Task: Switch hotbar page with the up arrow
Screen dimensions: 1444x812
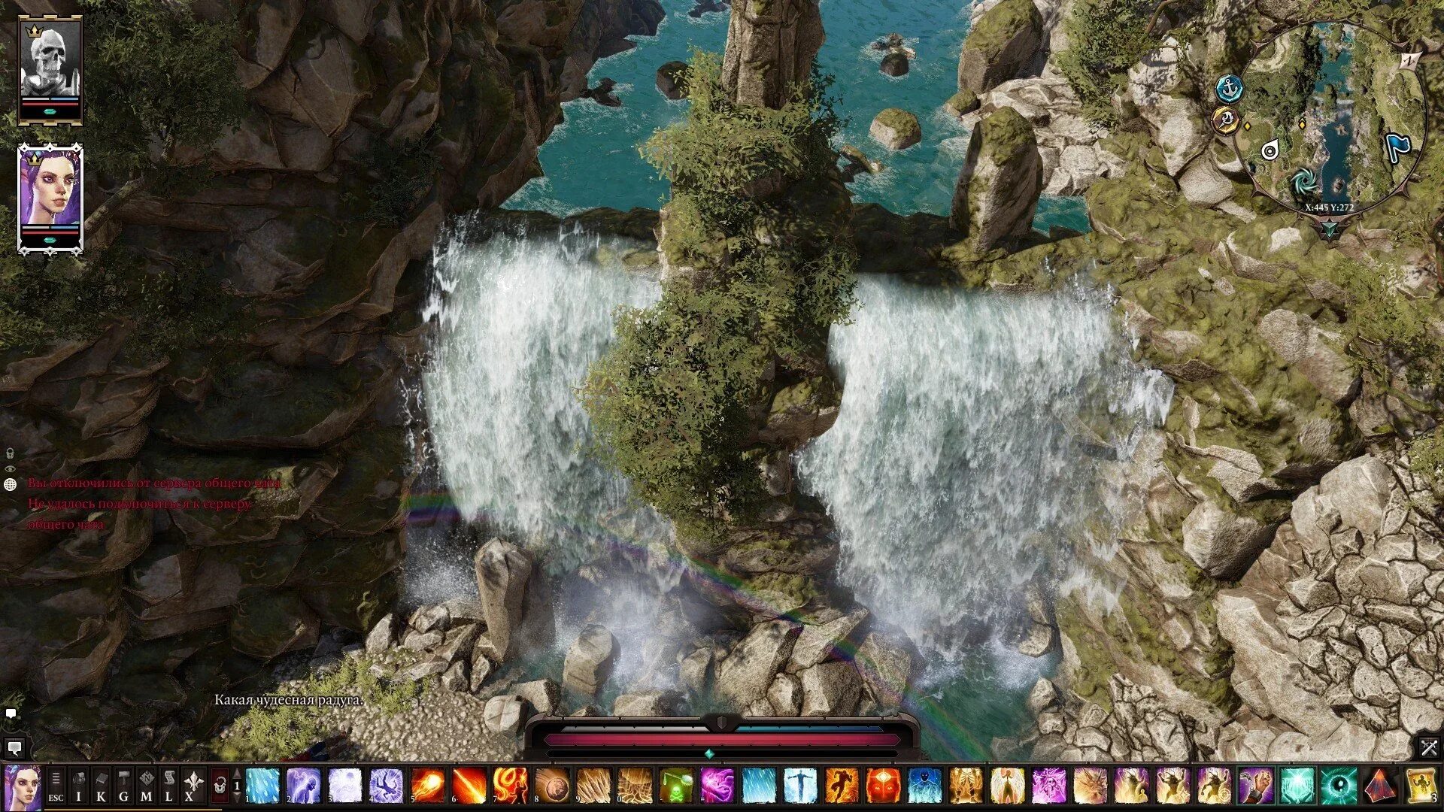Action: click(x=238, y=774)
